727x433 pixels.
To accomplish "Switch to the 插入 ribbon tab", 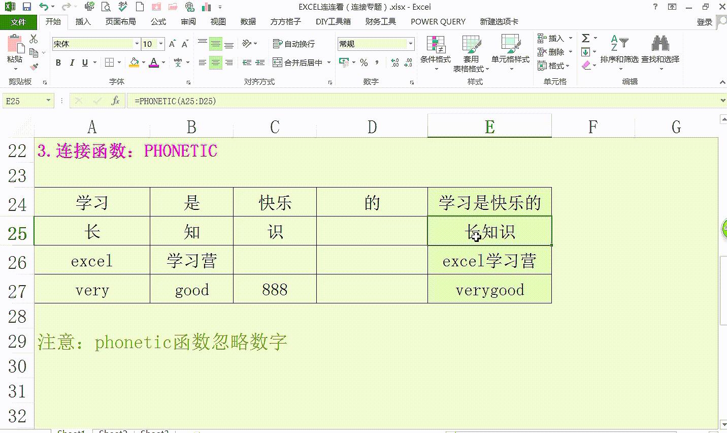I will (83, 21).
